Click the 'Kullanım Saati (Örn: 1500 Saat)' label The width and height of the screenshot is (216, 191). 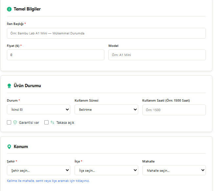(x=166, y=101)
